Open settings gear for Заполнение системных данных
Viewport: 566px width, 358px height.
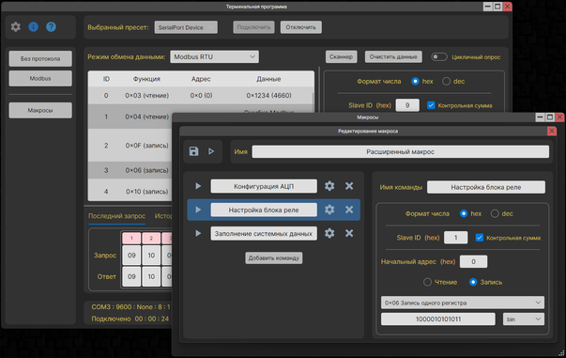tap(329, 233)
